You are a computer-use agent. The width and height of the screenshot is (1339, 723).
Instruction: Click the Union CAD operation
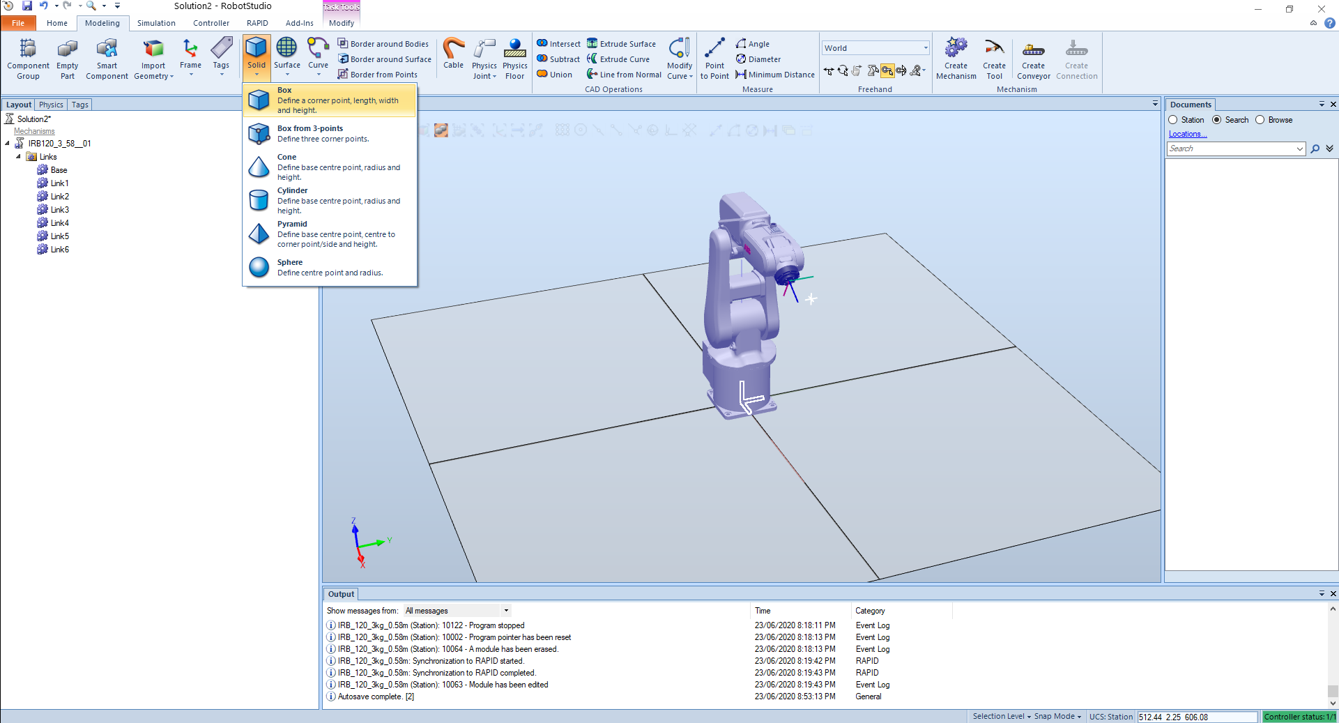pyautogui.click(x=555, y=75)
